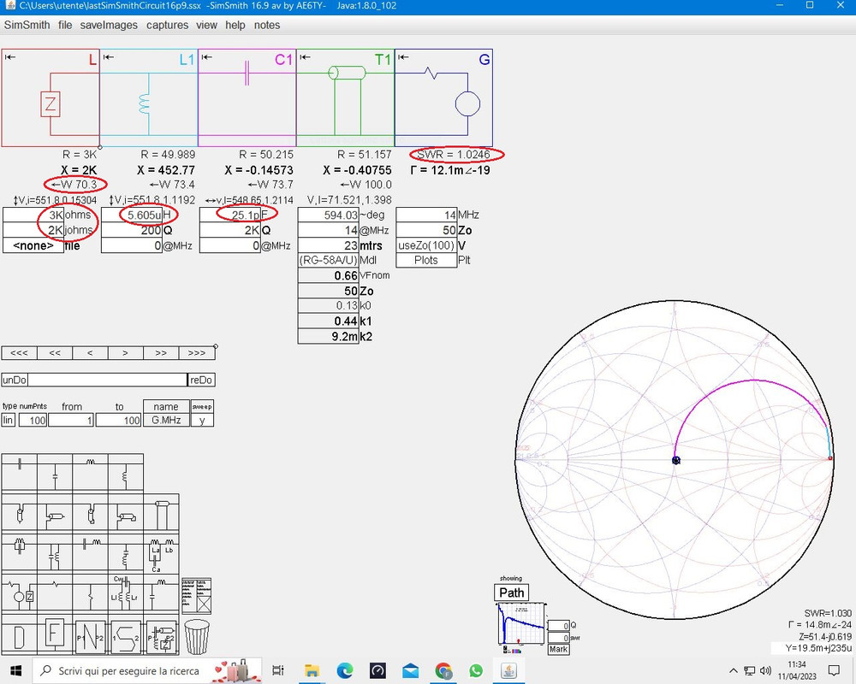Click the 25.1p F capacitance field
856x684 pixels.
tap(229, 215)
